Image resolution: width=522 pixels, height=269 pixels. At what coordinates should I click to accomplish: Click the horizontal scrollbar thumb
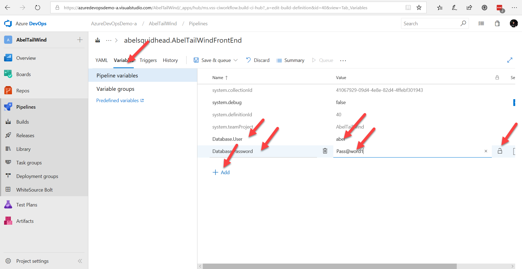click(x=330, y=266)
